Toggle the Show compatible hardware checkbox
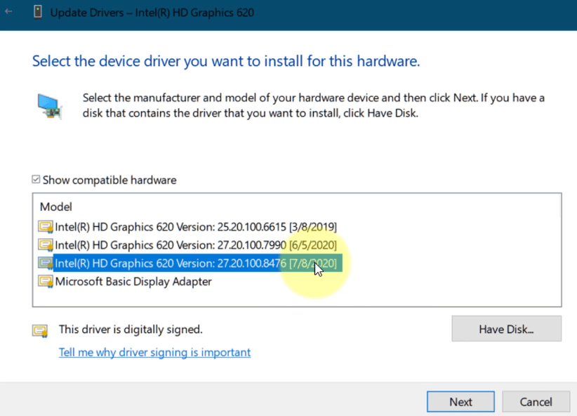 (x=36, y=179)
